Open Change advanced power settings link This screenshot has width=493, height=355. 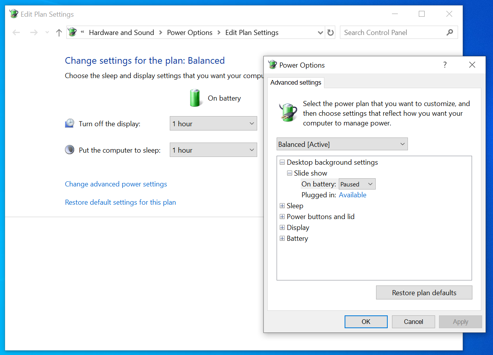116,184
